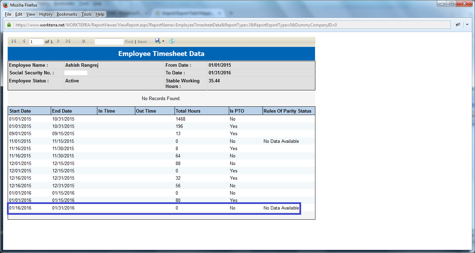Expand the export format dropdown arrow
475x253 pixels.
[163, 41]
